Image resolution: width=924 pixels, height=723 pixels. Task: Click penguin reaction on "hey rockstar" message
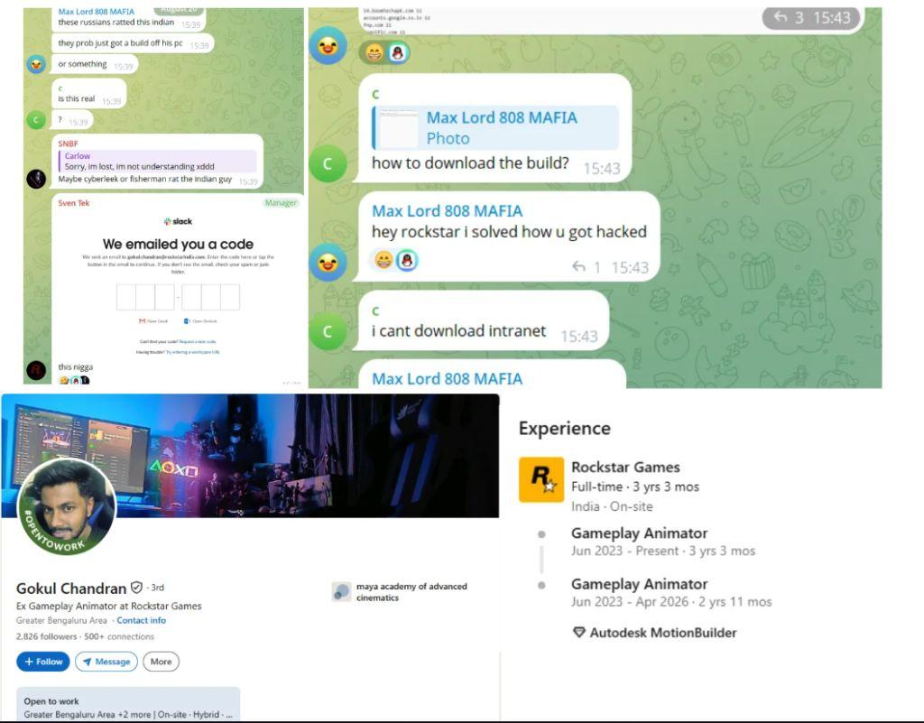(407, 260)
